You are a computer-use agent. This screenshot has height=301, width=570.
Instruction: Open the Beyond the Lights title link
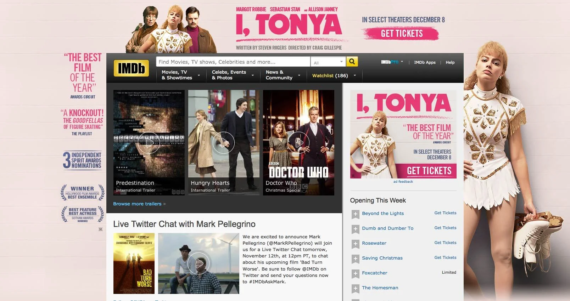coord(383,214)
